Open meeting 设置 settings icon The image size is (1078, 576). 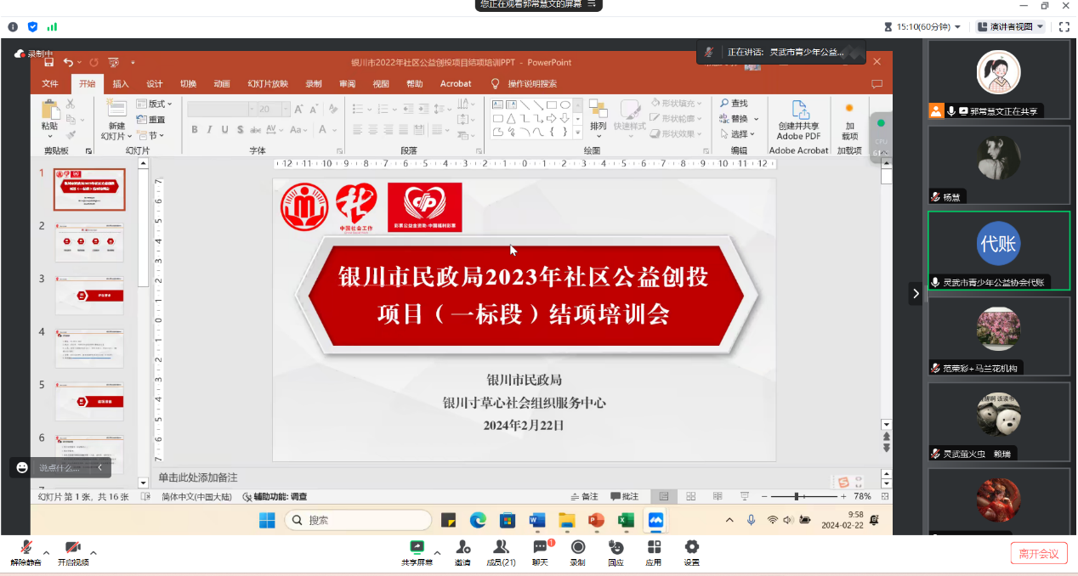tap(692, 547)
